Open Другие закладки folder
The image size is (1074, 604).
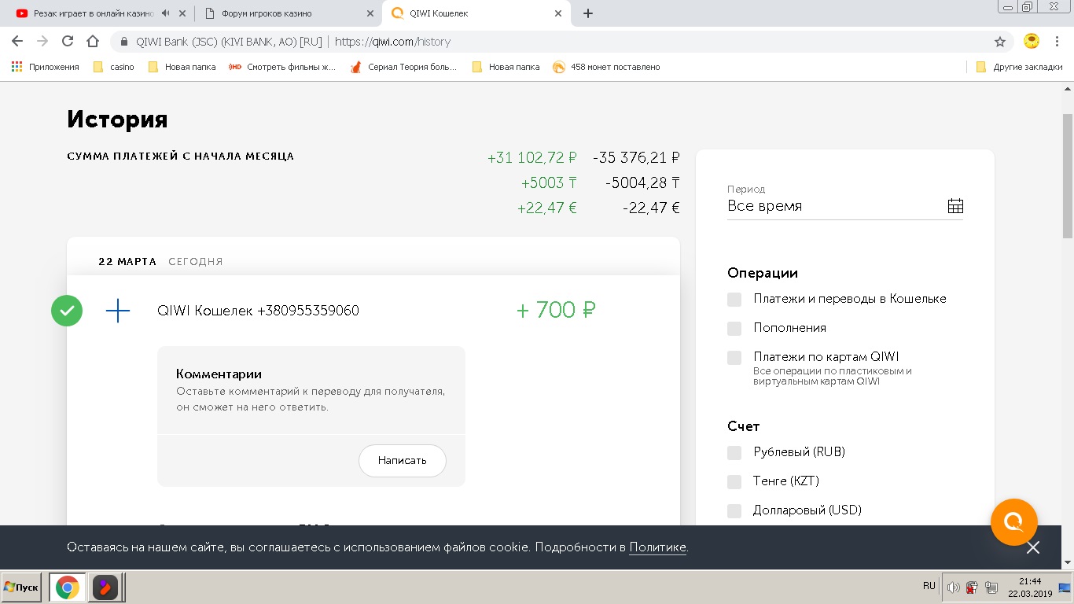1019,67
